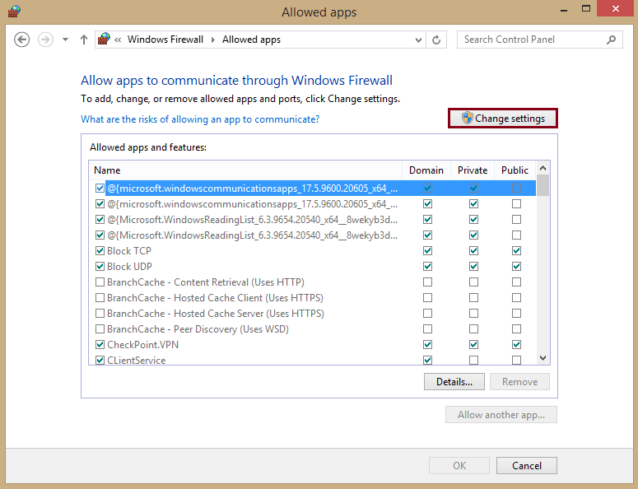Open the recent locations dropdown arrow
Screen dimensions: 638x489
[65, 40]
